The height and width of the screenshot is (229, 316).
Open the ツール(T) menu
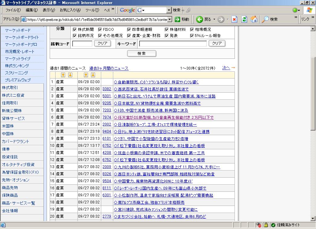coord(92,10)
